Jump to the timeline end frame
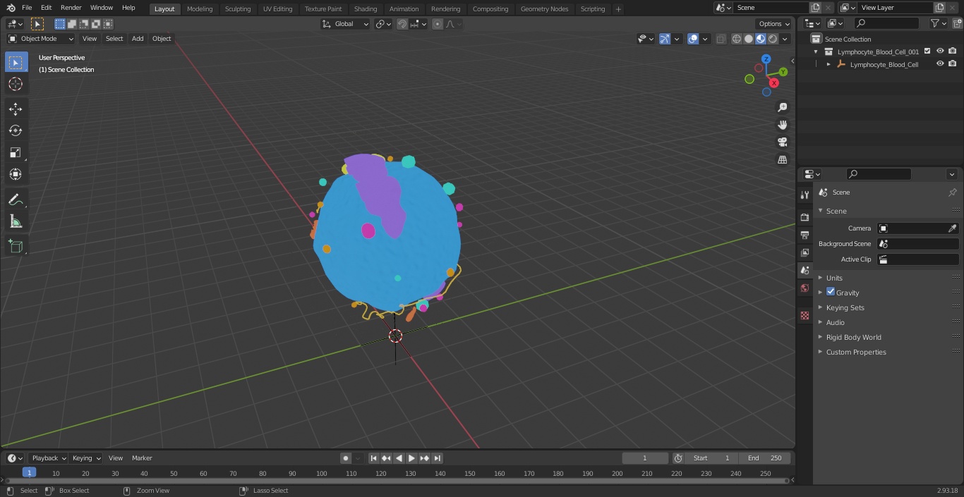 pos(437,458)
